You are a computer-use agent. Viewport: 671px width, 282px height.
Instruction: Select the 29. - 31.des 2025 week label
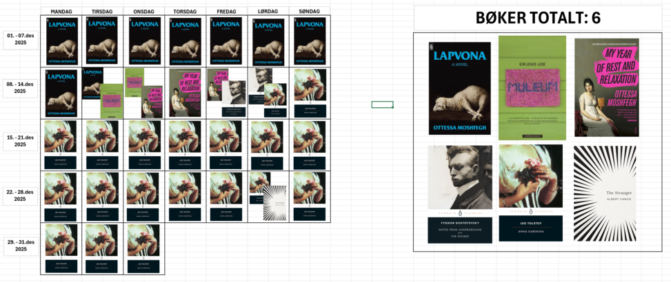point(21,246)
